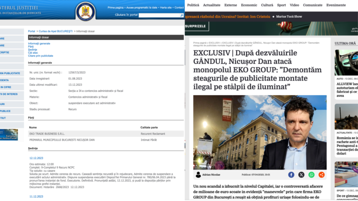Click the Ion Cristoiu ticker headline
This screenshot has height=201, width=358.
228,17
